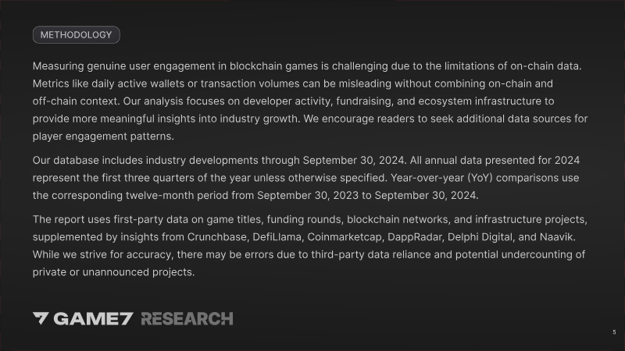Click the page number 5
The width and height of the screenshot is (625, 351).
pyautogui.click(x=614, y=332)
